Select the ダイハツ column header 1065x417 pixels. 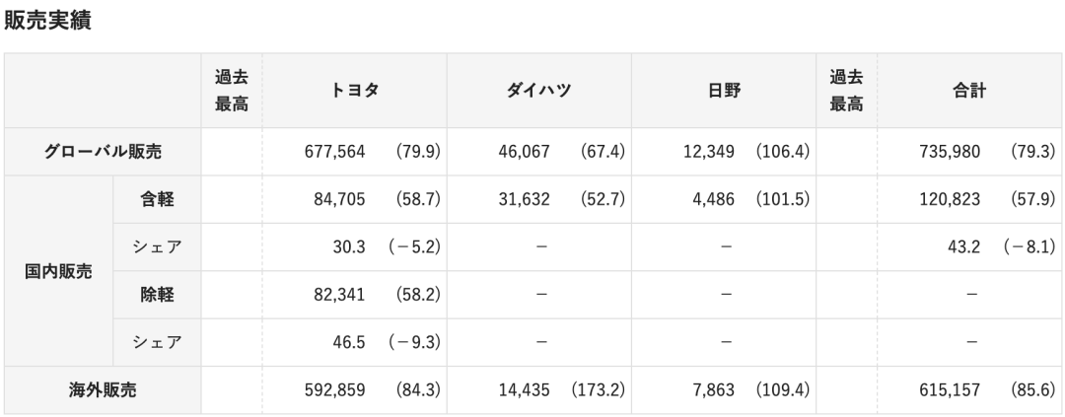(538, 91)
